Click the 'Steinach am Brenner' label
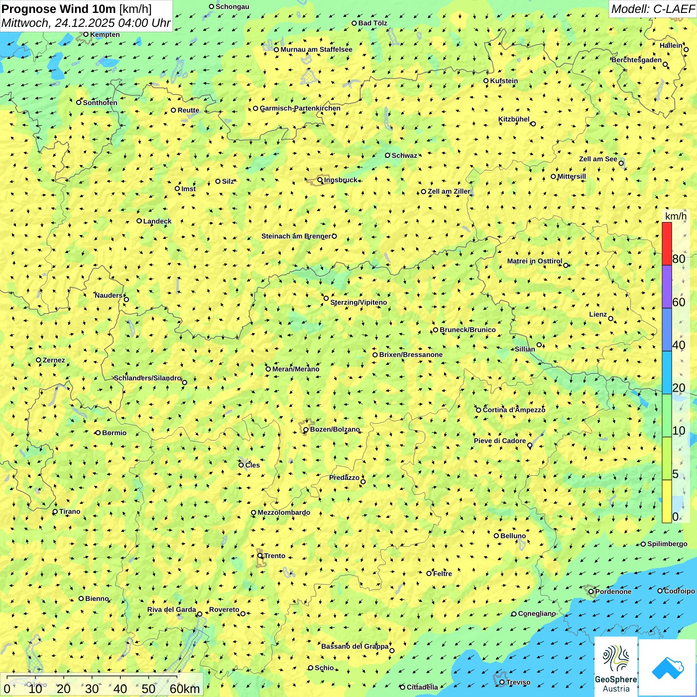The image size is (697, 697). coord(296,236)
